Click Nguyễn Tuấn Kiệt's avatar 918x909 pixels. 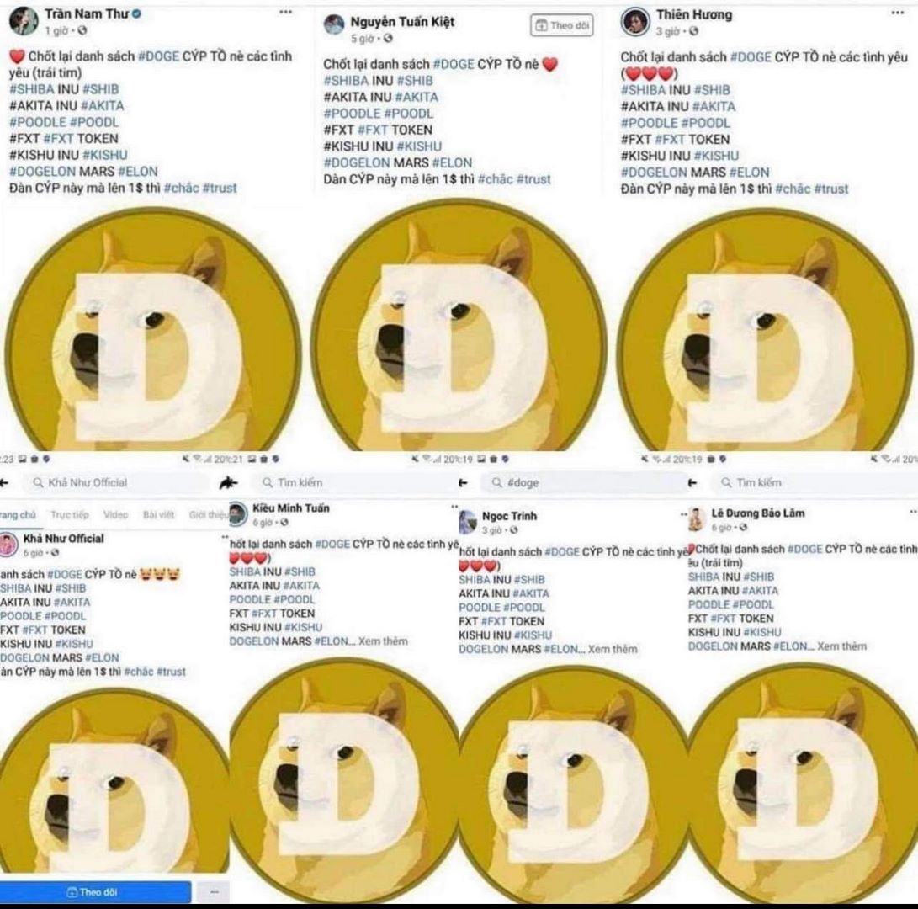334,24
